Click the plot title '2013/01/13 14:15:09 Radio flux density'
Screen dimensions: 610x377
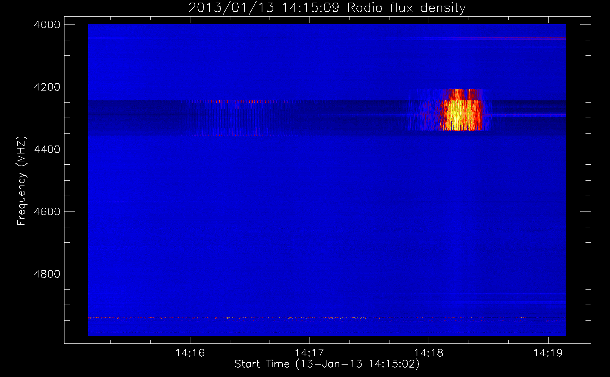point(327,8)
